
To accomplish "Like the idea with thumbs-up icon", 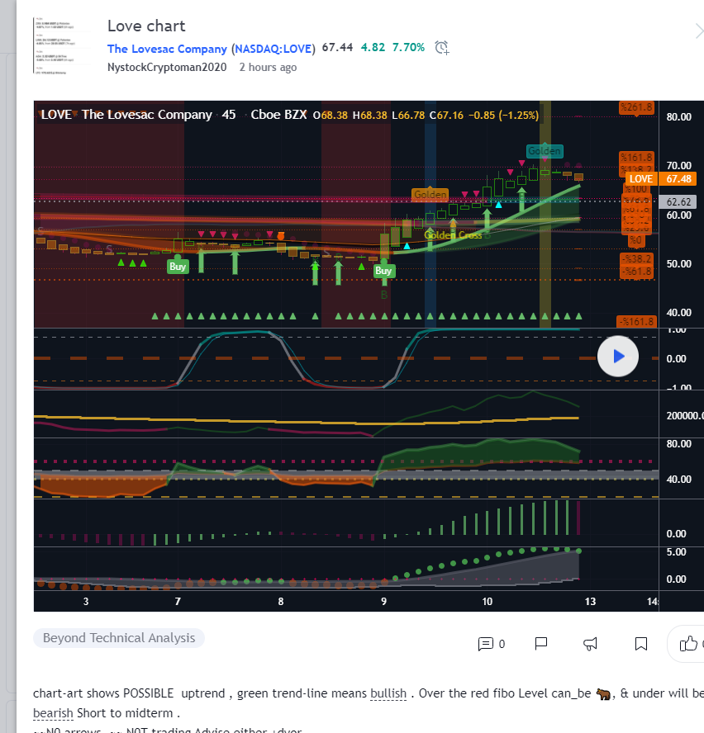I will 688,644.
